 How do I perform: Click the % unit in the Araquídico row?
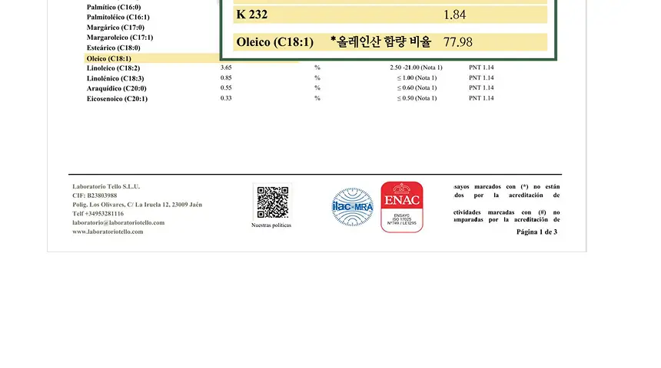(x=317, y=88)
